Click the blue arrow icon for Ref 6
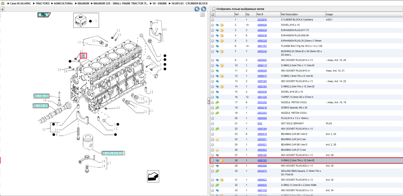 tap(217, 46)
